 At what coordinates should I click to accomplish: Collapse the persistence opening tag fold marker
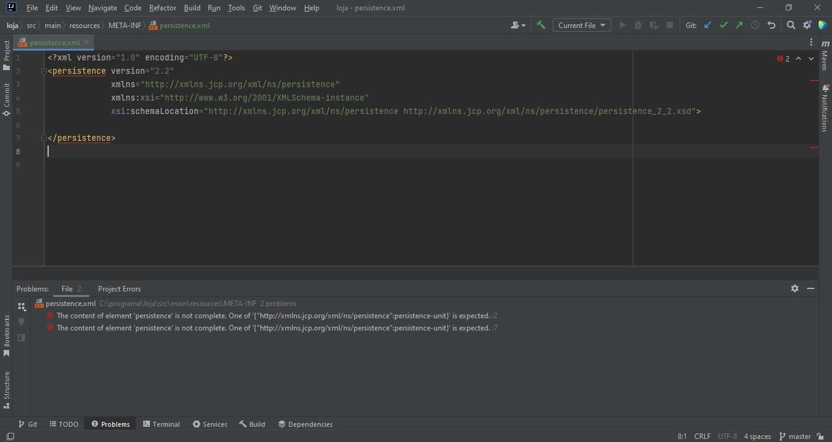coord(44,71)
